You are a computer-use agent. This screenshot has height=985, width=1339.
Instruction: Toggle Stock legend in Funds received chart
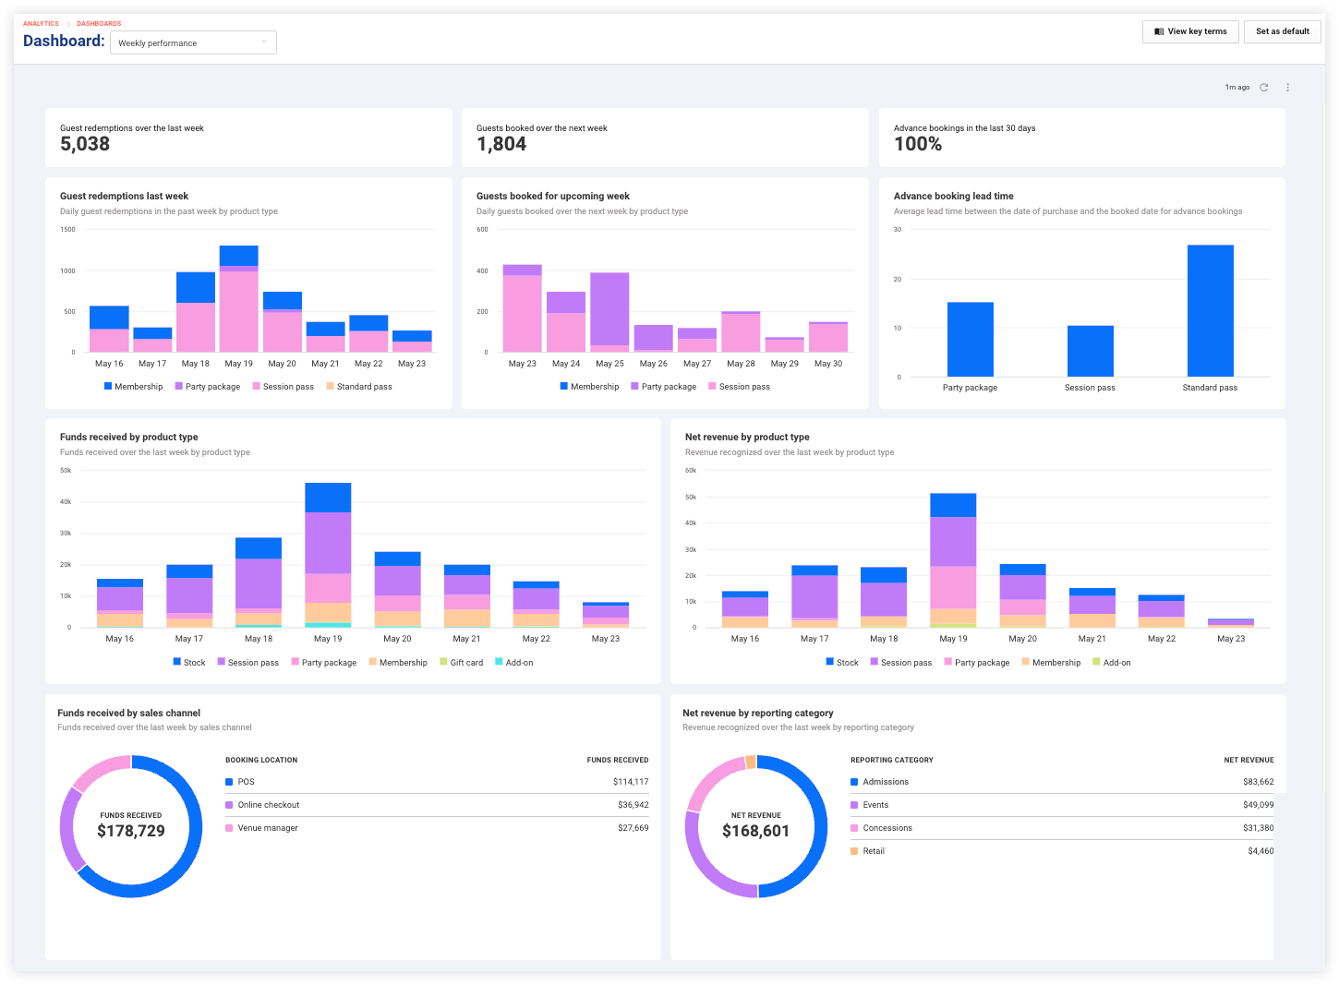[189, 663]
